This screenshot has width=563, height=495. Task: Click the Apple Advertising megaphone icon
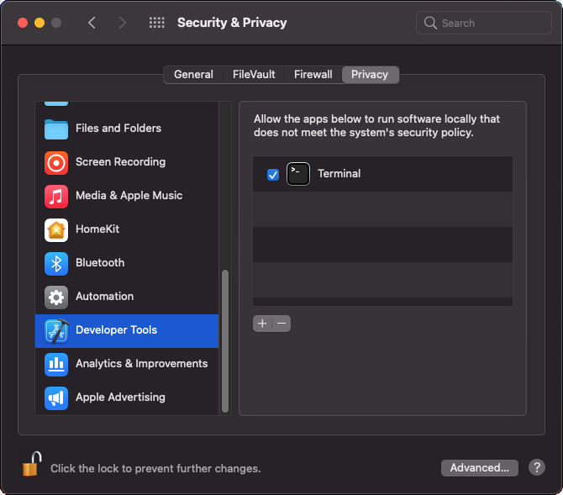click(56, 398)
